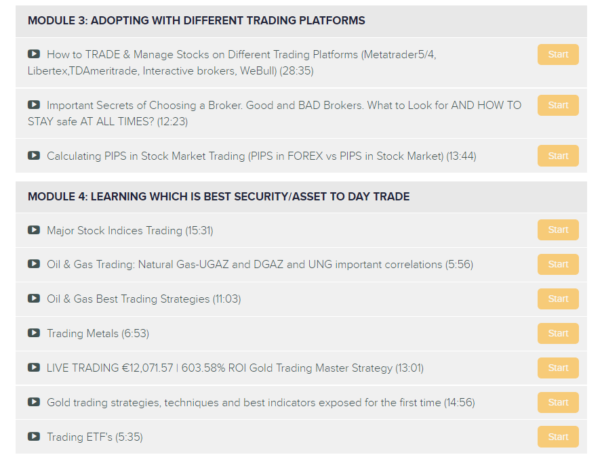
Task: Start the Trading Platforms Metatrader lecture
Action: (558, 54)
